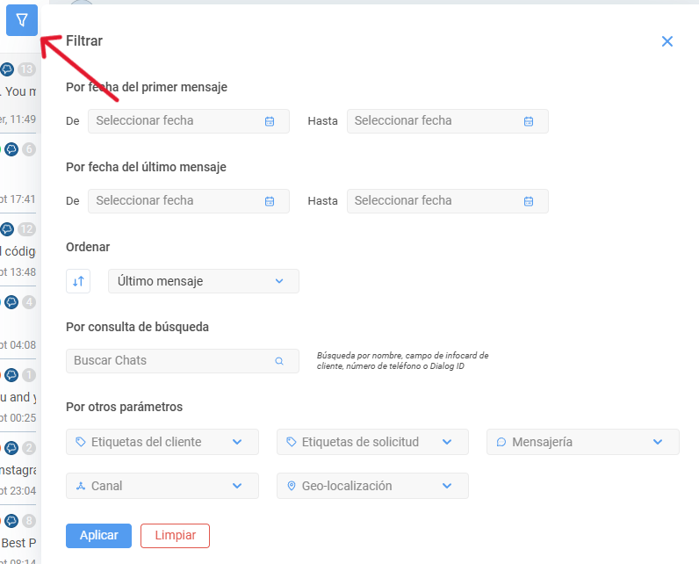Image resolution: width=699 pixels, height=564 pixels.
Task: Click the Limpiar button
Action: click(176, 536)
